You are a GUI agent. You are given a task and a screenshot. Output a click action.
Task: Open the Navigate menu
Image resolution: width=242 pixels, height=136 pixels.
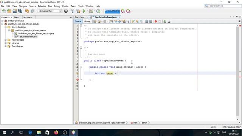pos(23,6)
